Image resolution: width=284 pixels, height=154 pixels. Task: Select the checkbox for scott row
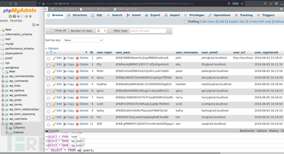(49, 105)
